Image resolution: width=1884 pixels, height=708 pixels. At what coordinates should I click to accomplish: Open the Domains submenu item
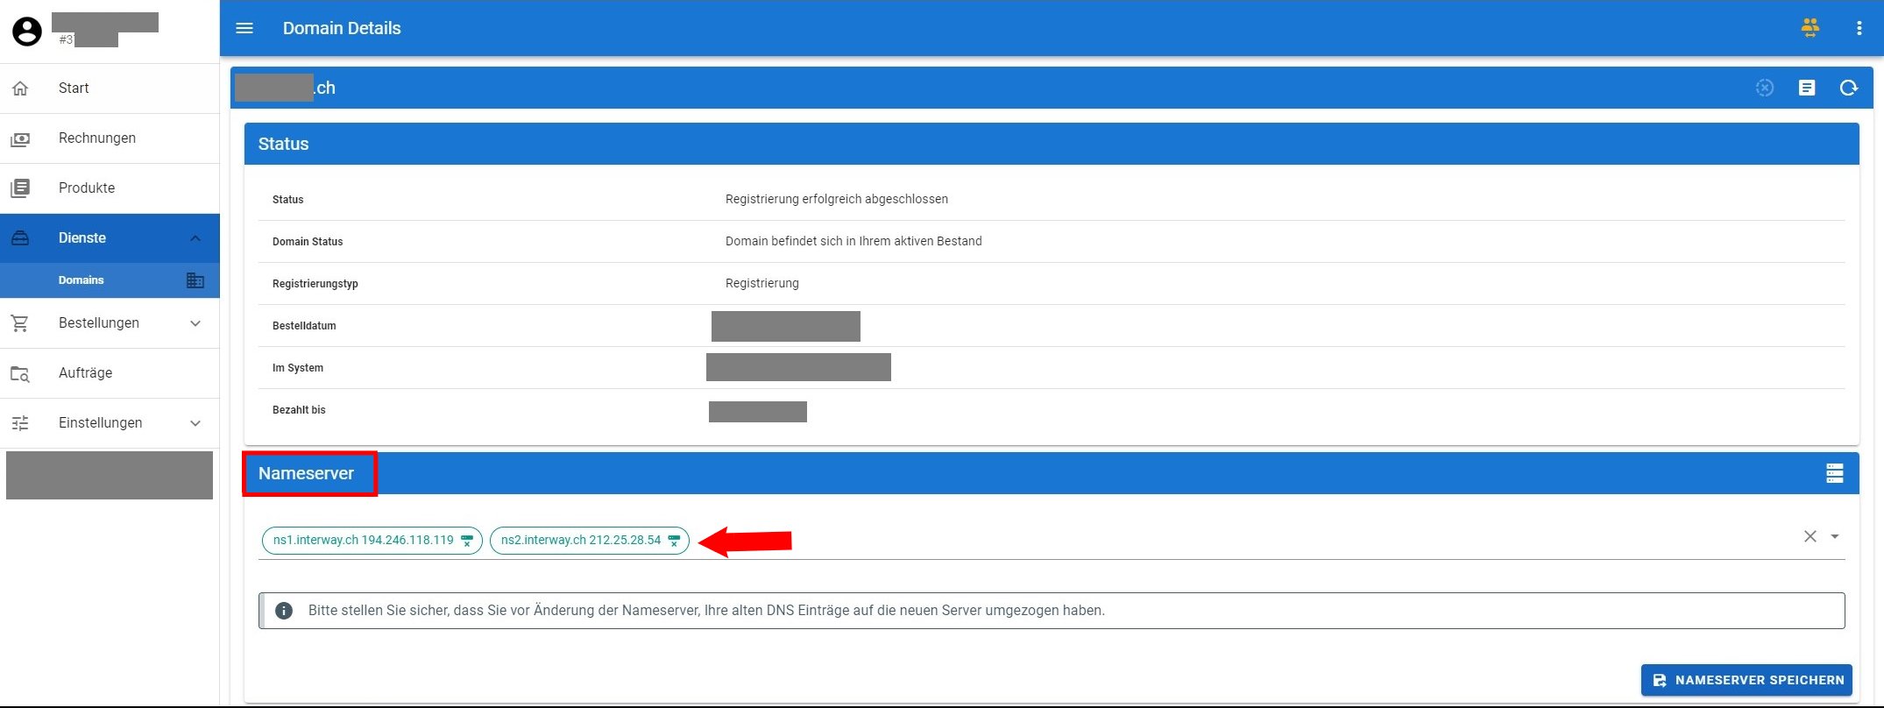[x=110, y=280]
